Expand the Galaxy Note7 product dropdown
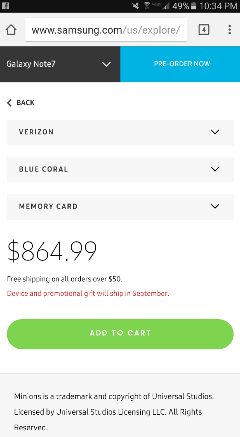 click(60, 64)
